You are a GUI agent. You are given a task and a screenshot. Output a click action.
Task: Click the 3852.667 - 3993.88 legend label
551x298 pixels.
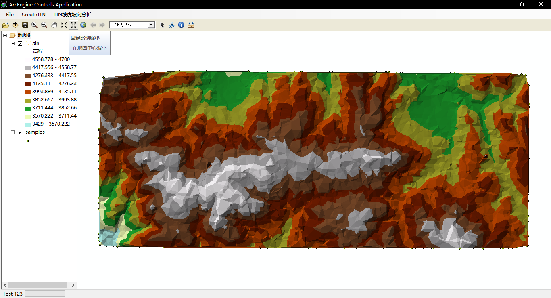[x=54, y=100]
